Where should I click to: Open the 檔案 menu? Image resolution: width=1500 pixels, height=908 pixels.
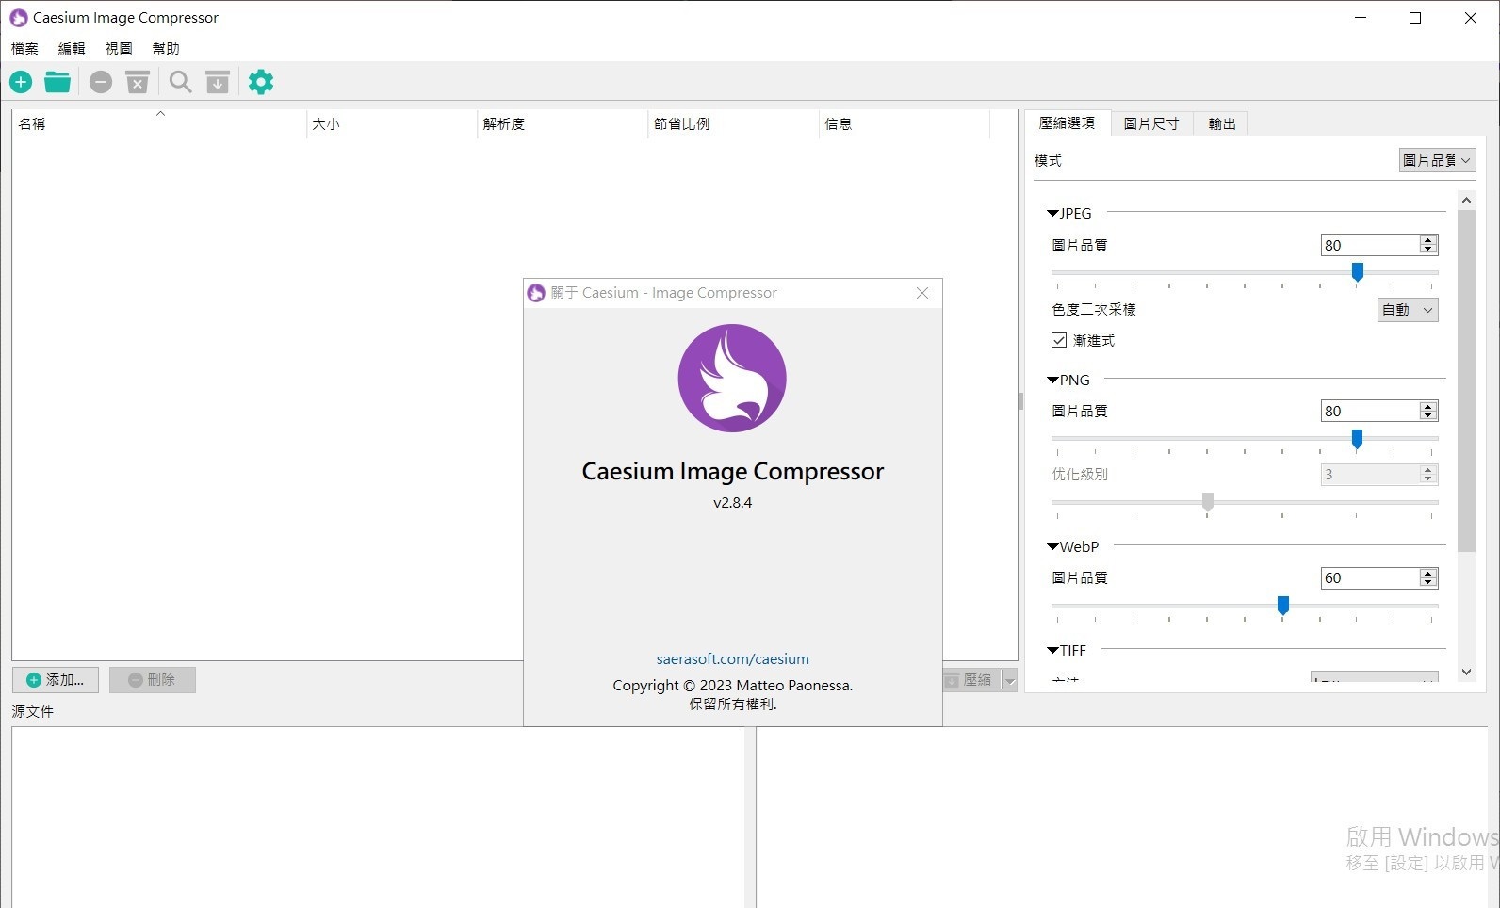[24, 48]
